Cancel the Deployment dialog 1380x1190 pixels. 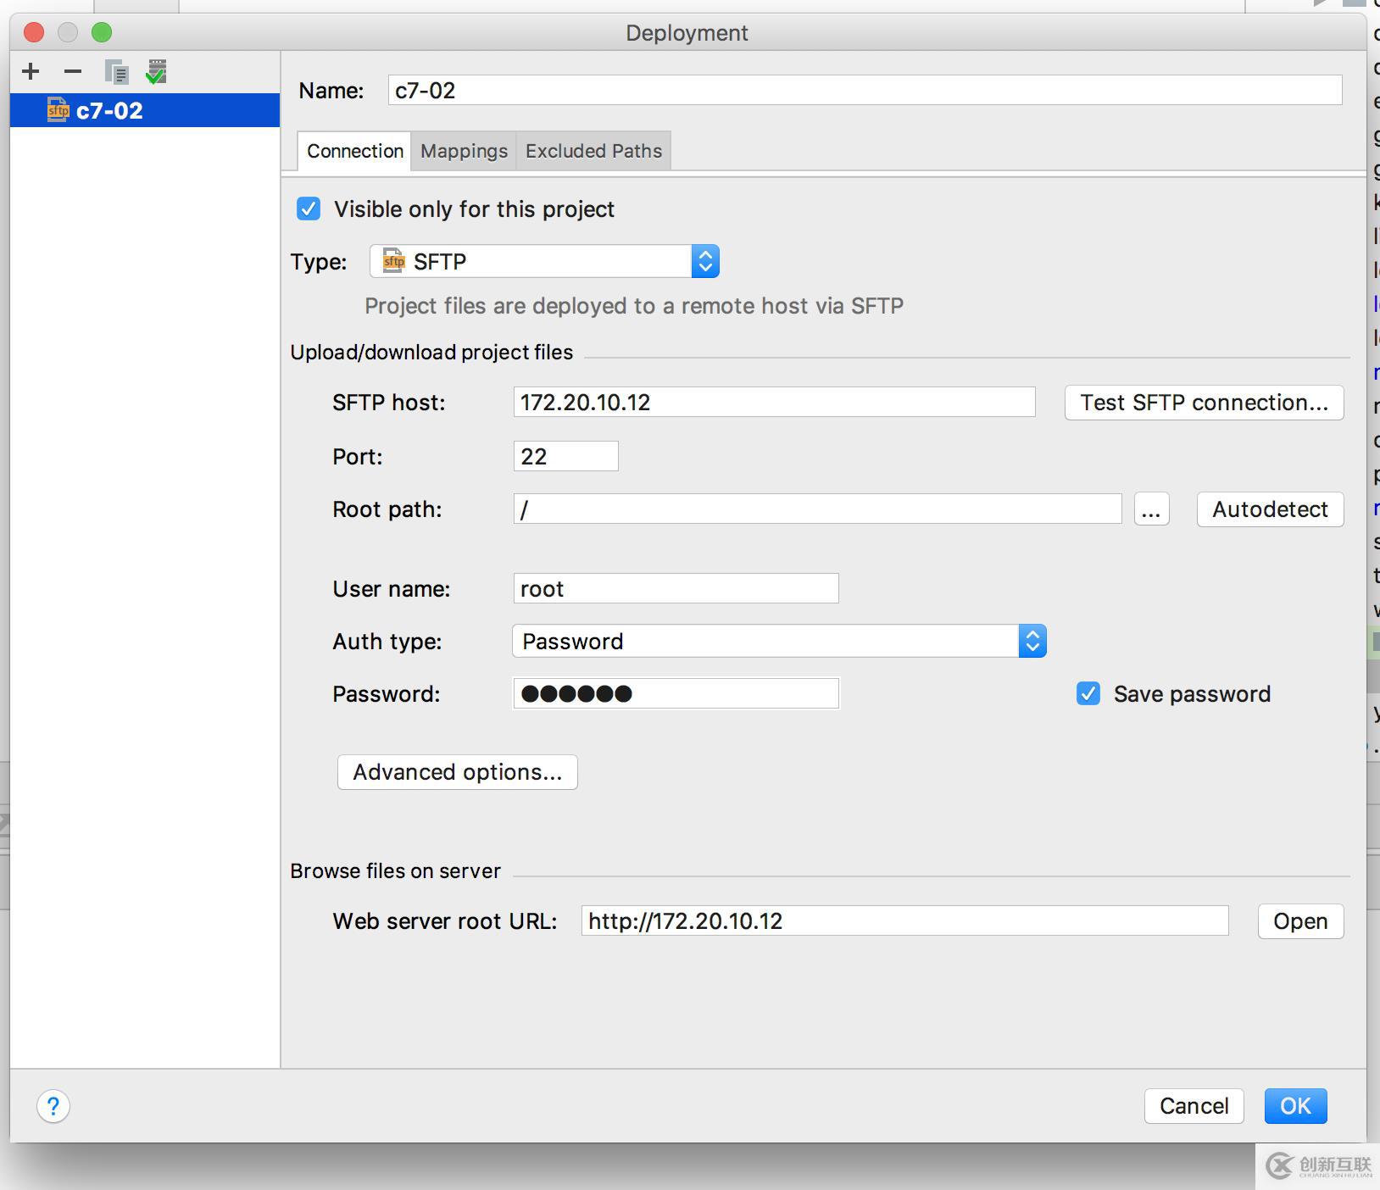coord(1194,1106)
